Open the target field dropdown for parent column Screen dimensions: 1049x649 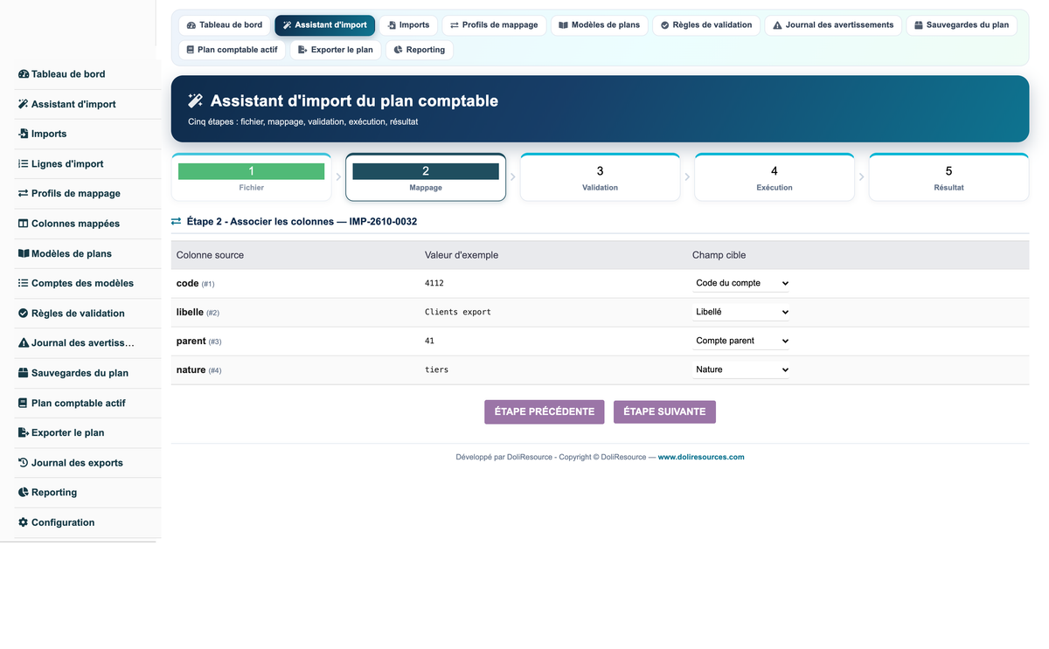click(741, 341)
